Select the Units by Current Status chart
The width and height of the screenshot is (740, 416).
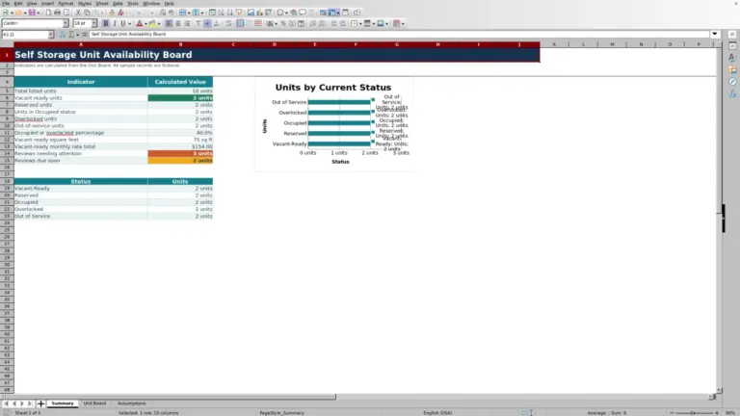[333, 124]
